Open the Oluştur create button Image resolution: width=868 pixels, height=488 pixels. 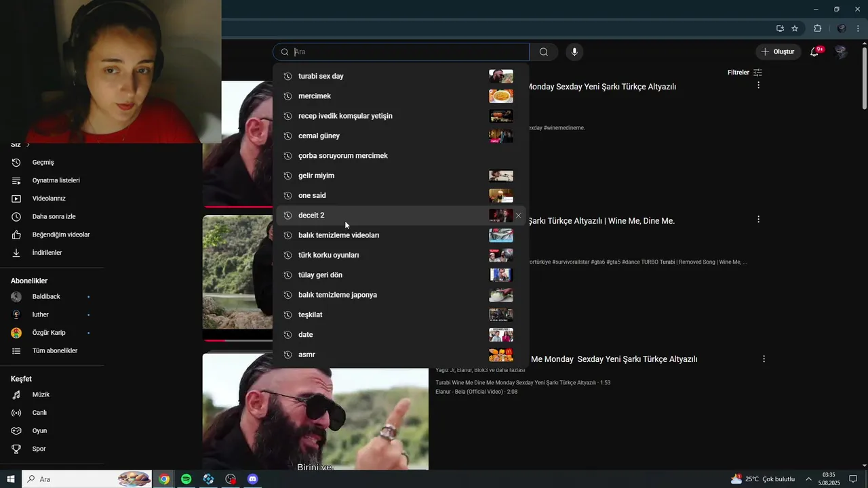tap(778, 52)
